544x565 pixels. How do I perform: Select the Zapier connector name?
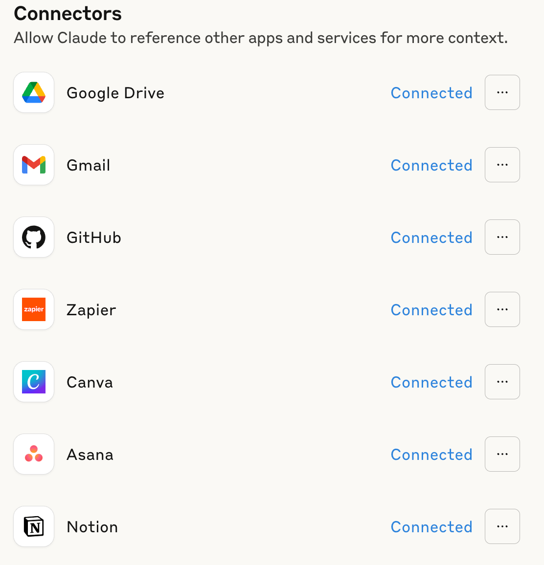pos(91,310)
